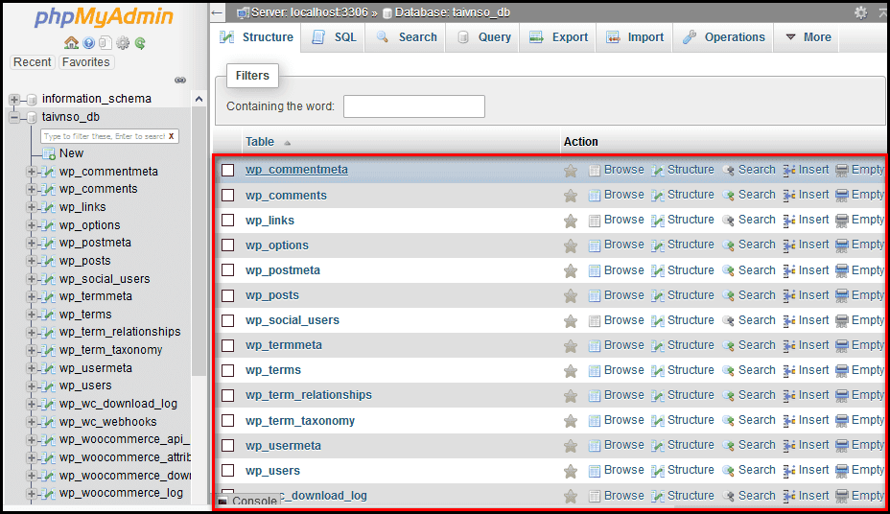
Task: Click Browse icon for wp_comments
Action: 595,196
